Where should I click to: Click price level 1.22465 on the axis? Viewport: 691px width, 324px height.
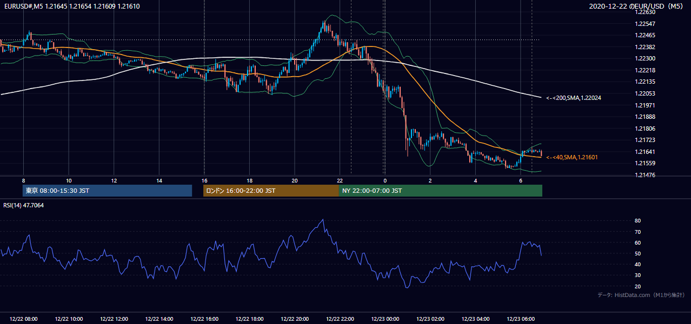646,35
